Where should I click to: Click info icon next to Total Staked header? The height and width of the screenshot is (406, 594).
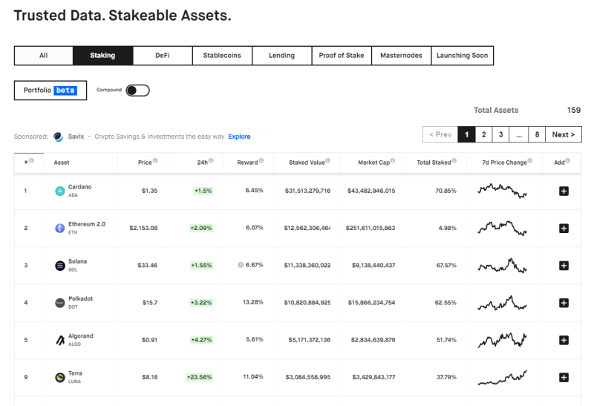pyautogui.click(x=454, y=160)
